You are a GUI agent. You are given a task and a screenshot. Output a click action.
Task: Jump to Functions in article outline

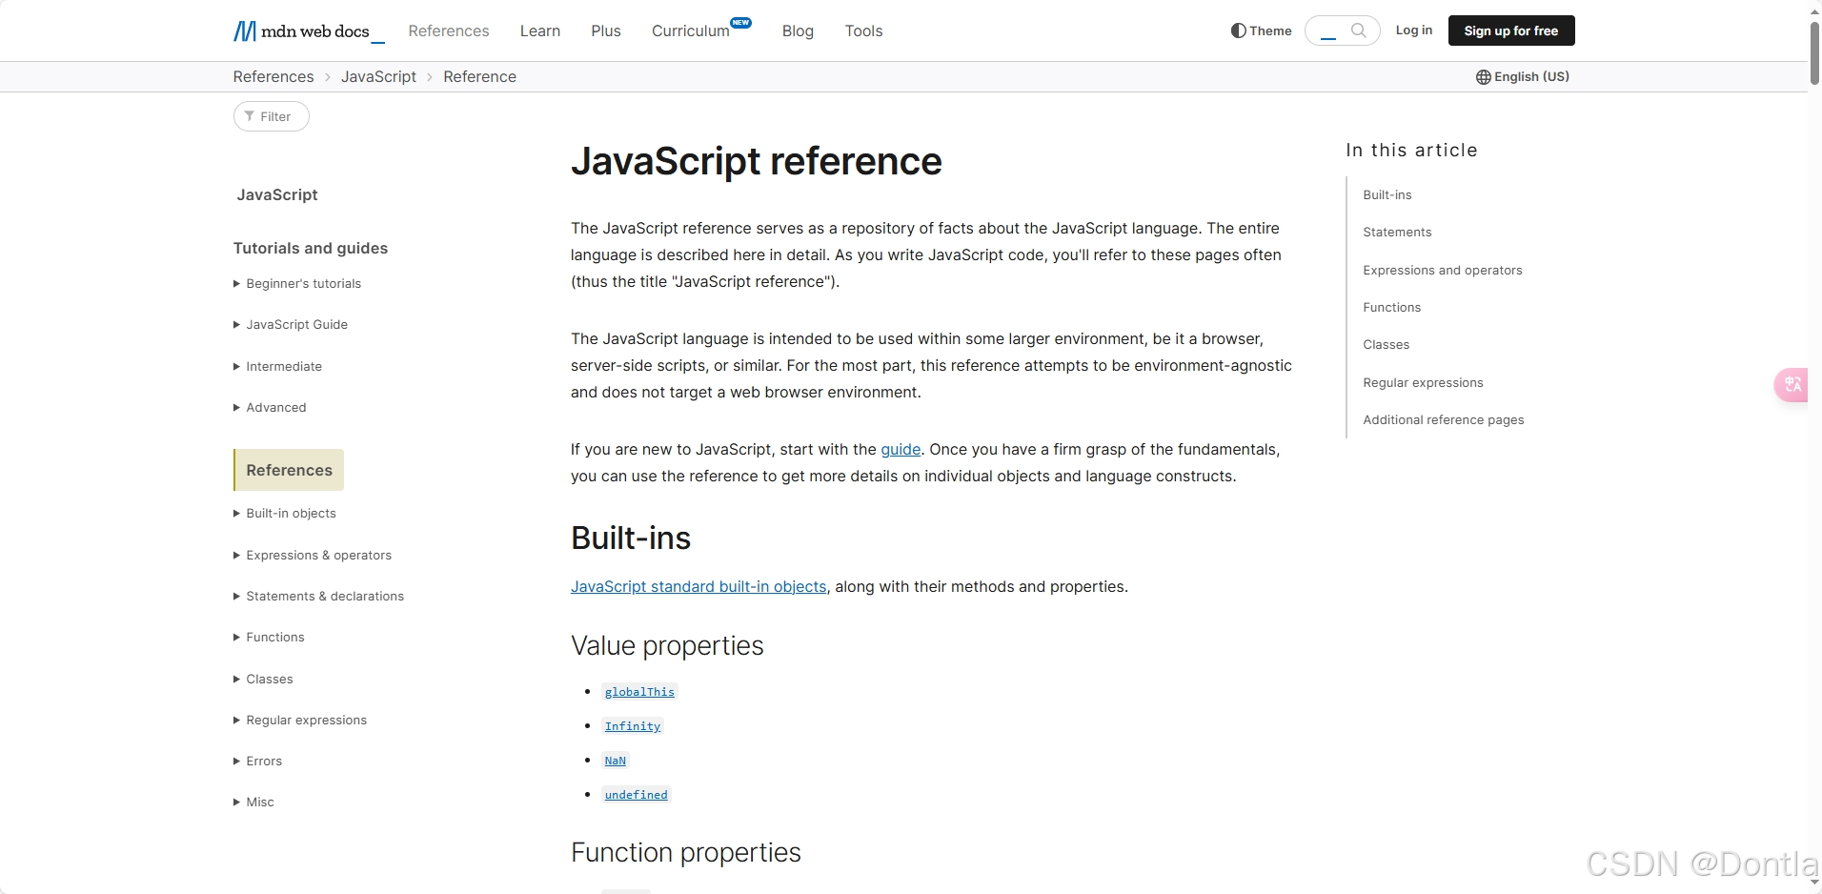coord(1392,308)
